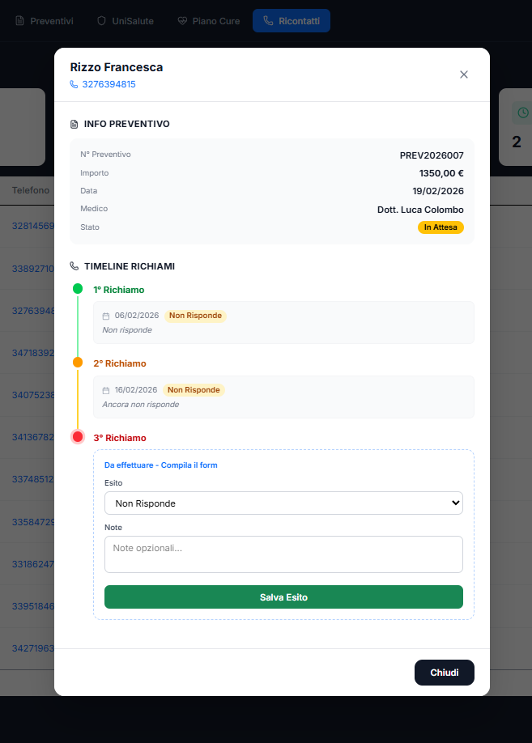This screenshot has height=743, width=532.
Task: Click the green 1° Richiamo timeline dot
Action: tap(78, 289)
